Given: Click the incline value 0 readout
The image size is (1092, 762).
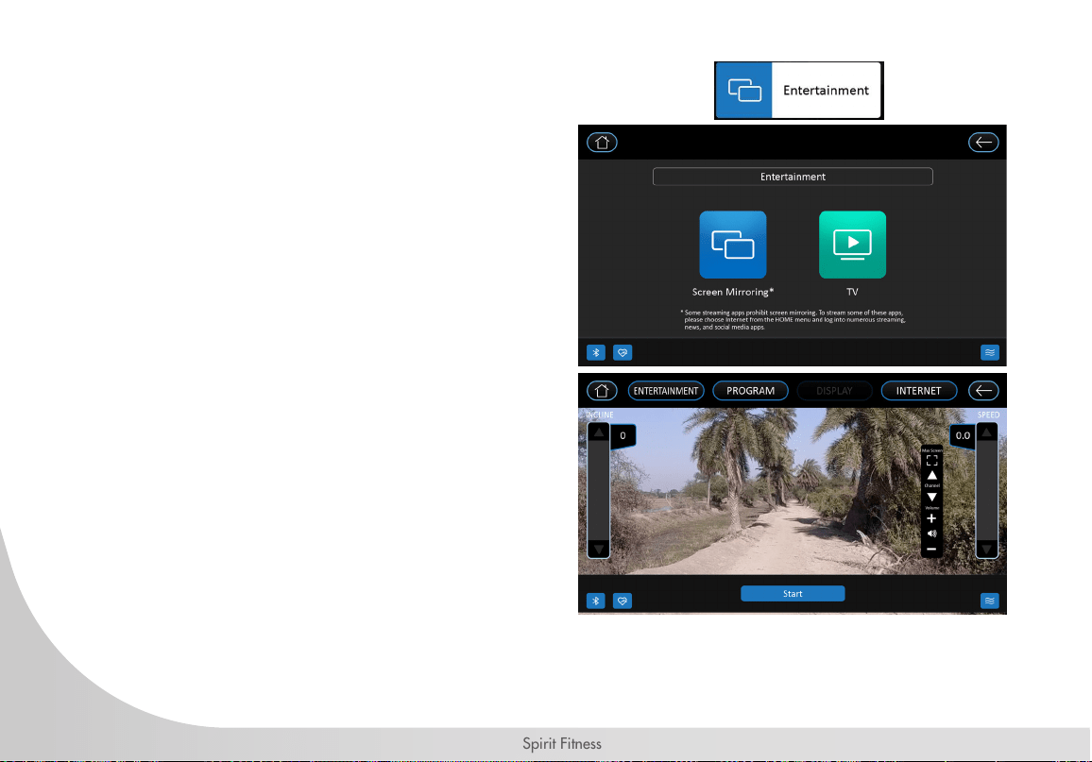Looking at the screenshot, I should pos(623,435).
